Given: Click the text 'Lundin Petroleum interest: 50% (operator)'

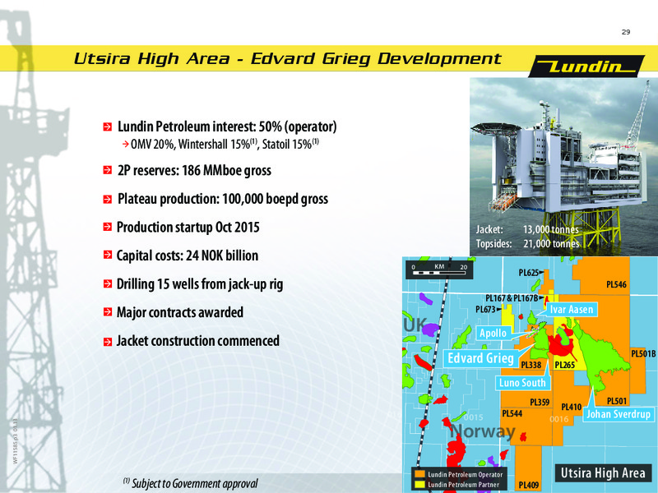Looking at the screenshot, I should click(227, 127).
